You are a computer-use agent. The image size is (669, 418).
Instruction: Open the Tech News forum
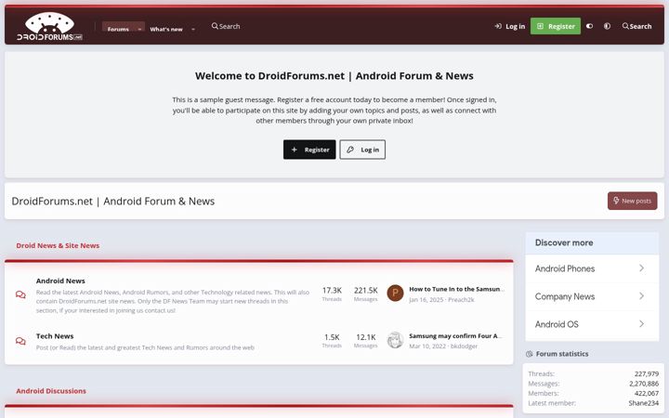pos(55,336)
